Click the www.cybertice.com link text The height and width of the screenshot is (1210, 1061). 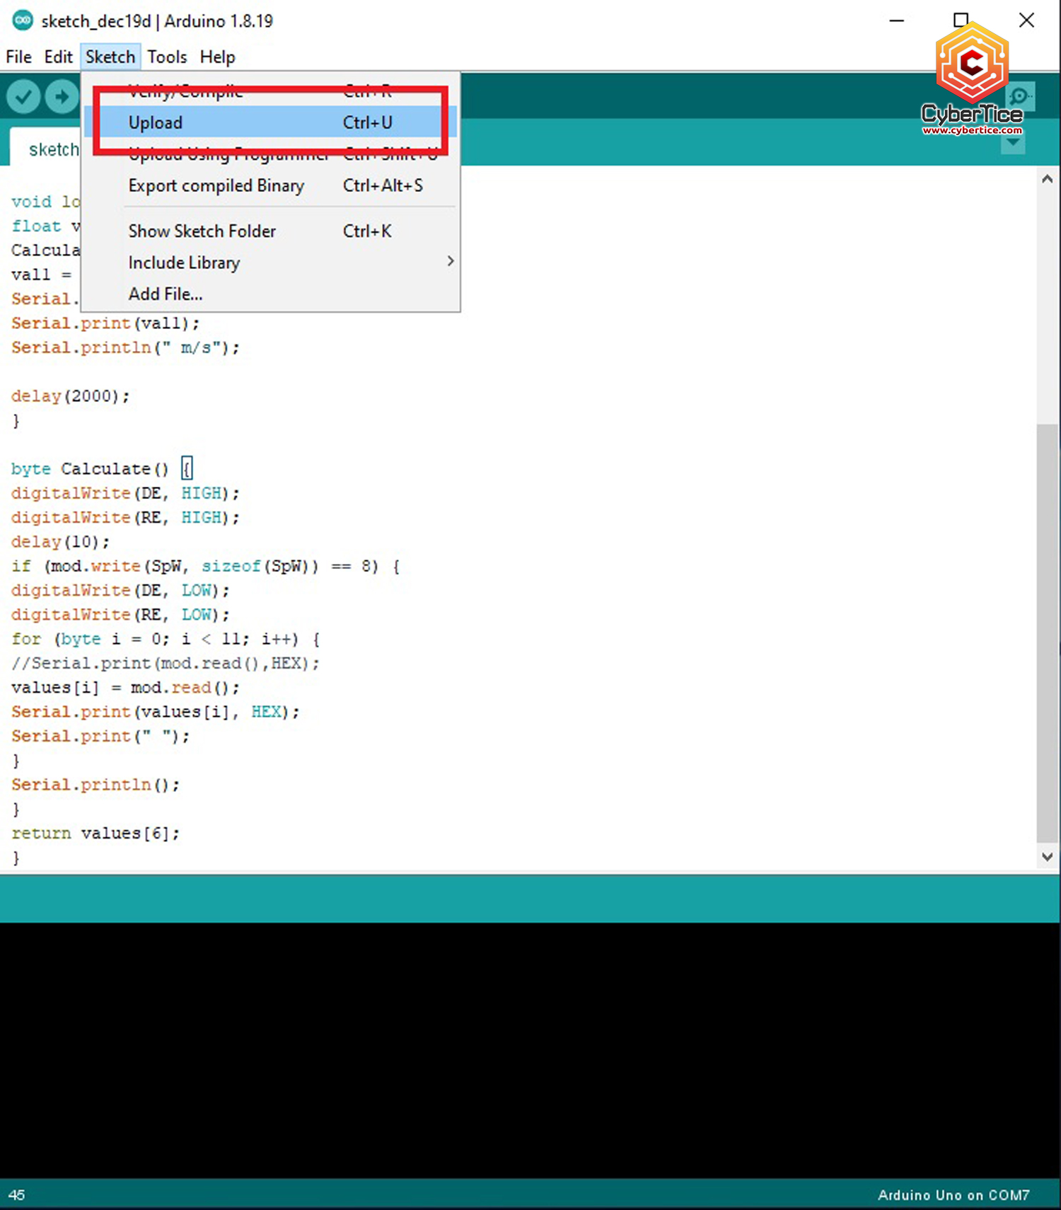[972, 130]
